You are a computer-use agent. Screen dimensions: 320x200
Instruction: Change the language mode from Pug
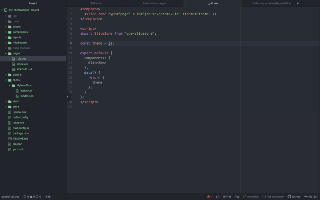(x=237, y=197)
